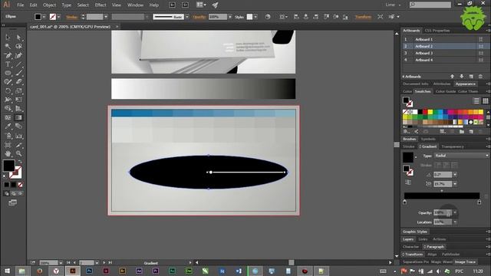Viewport: 491px width, 276px height.
Task: Select the Eyedropper tool
Action: 8,127
